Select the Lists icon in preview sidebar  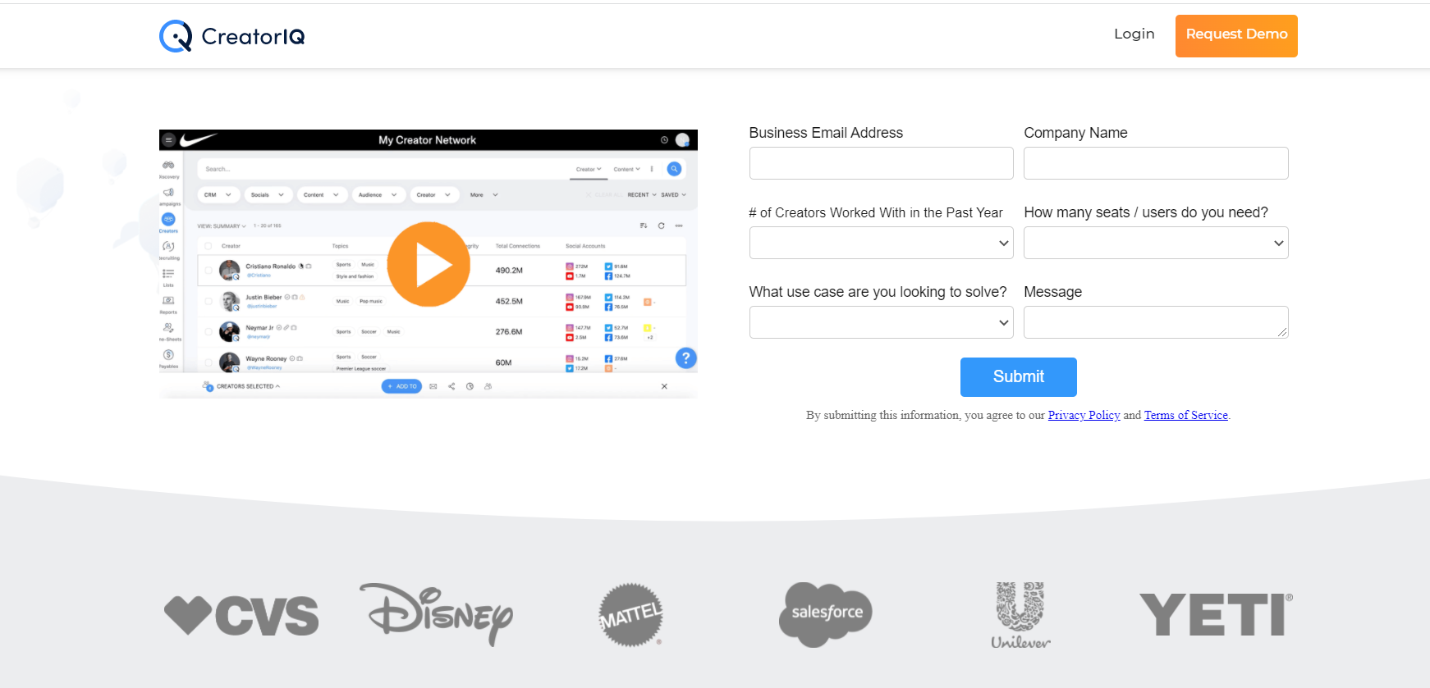[168, 274]
